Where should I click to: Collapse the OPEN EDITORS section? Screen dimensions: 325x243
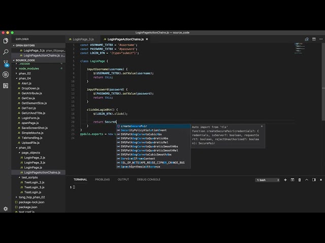coord(25,45)
